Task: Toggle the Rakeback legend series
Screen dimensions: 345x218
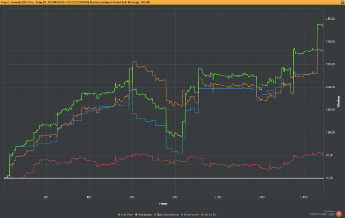Action: [x=143, y=215]
